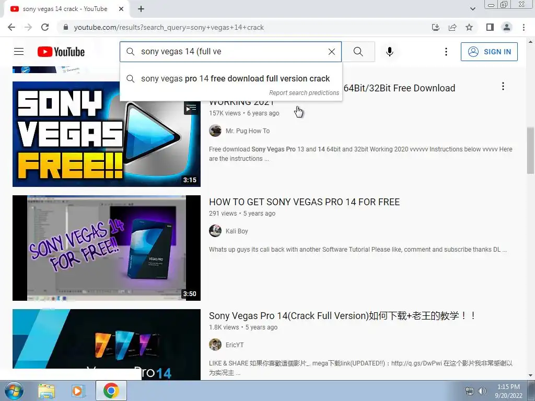Open a new browser tab
535x401 pixels.
point(141,9)
